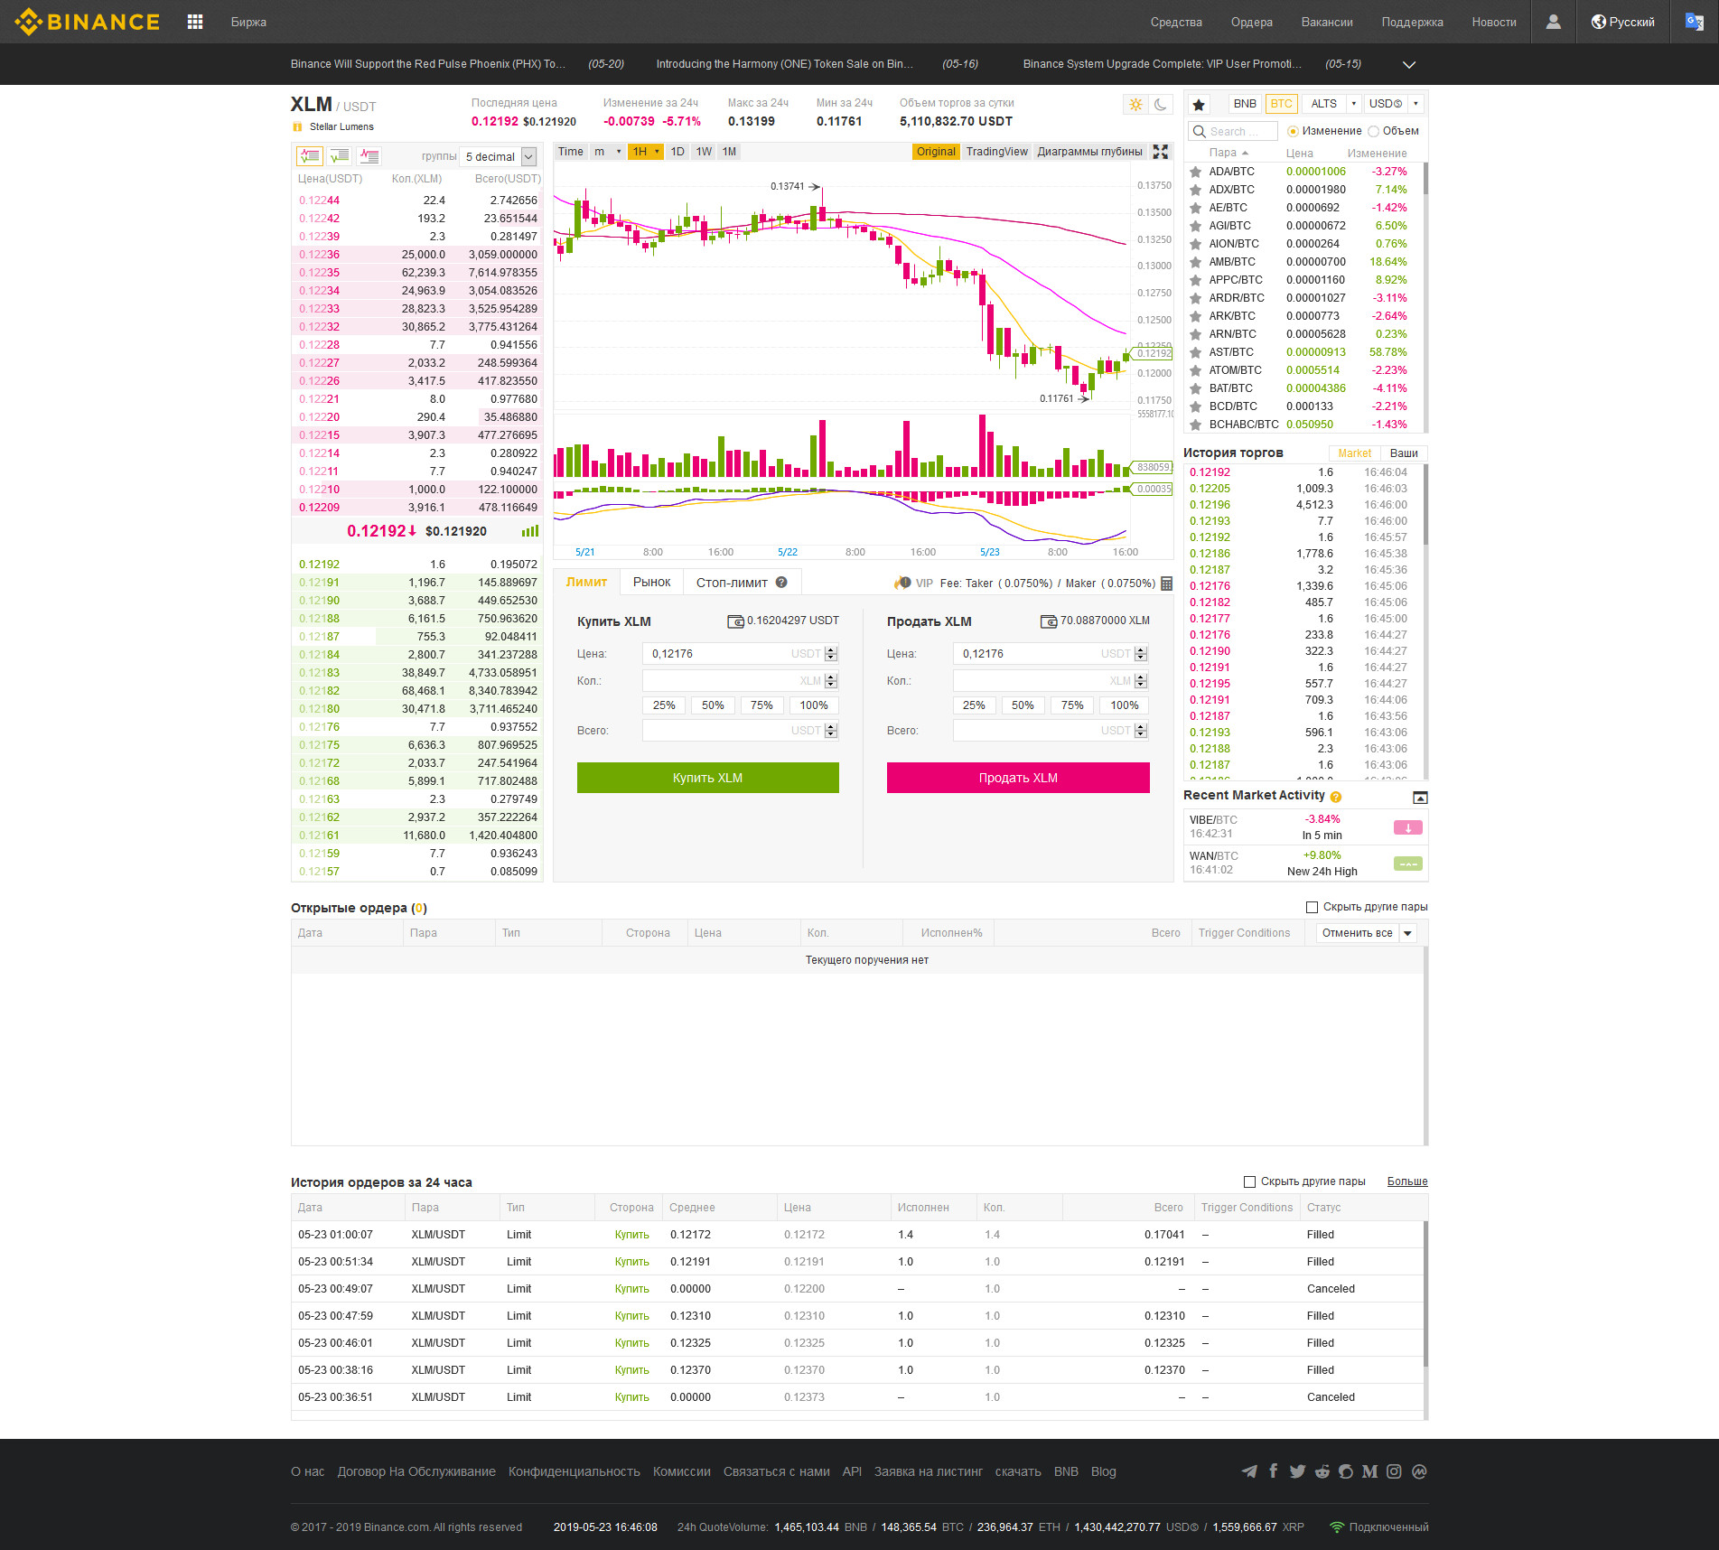Show buy orders only book icon

(340, 156)
